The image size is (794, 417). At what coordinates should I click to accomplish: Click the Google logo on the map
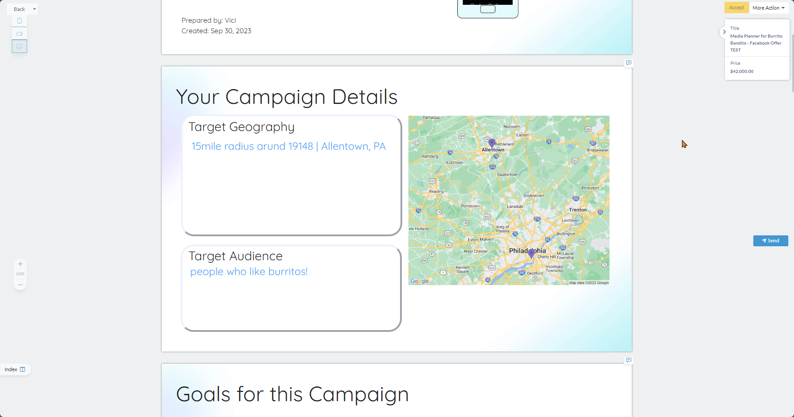[419, 281]
